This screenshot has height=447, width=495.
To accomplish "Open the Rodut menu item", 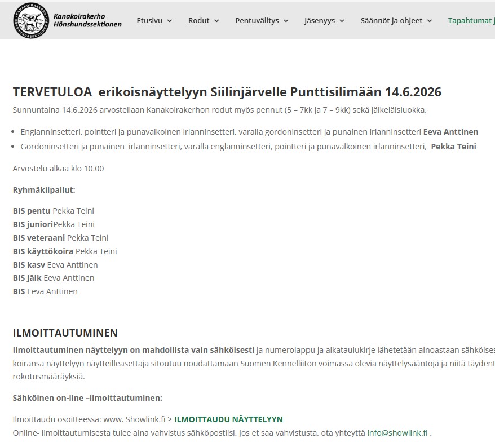I will tap(198, 20).
